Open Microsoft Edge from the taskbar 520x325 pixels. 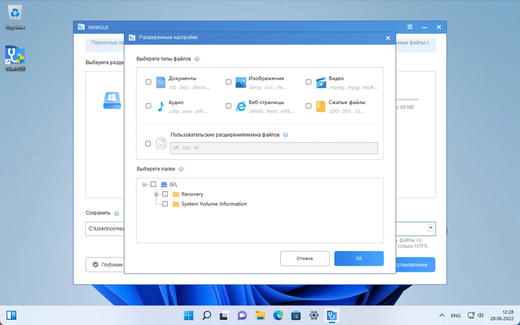(x=278, y=315)
